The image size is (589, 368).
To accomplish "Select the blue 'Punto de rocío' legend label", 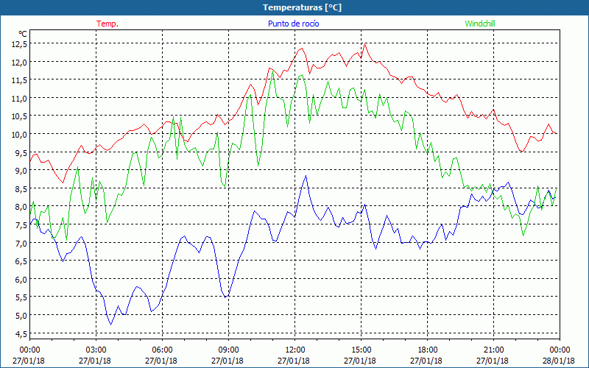I will pyautogui.click(x=293, y=24).
